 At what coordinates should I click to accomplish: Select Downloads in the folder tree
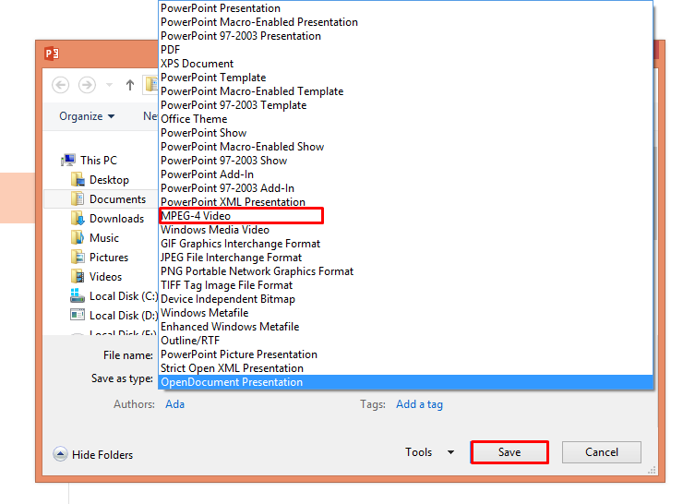[x=116, y=219]
